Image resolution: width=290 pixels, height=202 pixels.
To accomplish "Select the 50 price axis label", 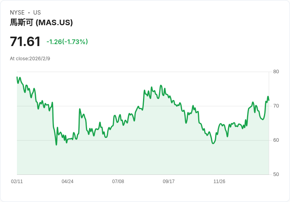I will (x=276, y=174).
